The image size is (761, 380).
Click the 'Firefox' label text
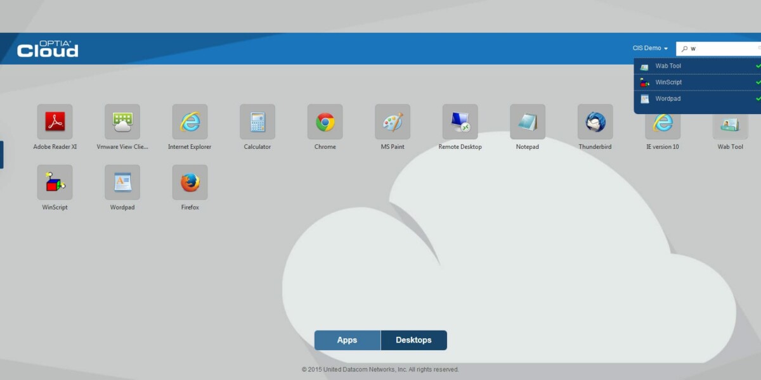(190, 208)
